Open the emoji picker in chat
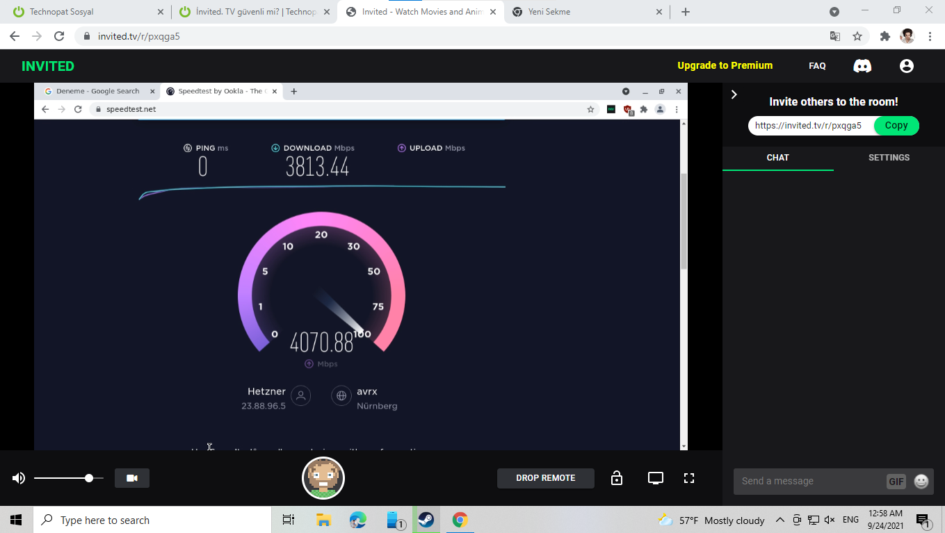 [x=921, y=481]
